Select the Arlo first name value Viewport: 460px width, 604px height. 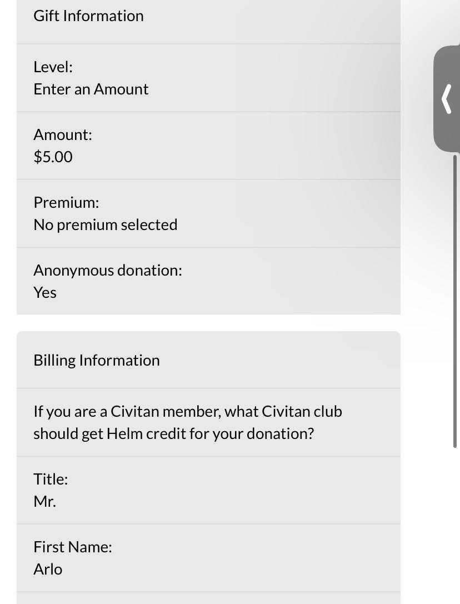click(48, 569)
